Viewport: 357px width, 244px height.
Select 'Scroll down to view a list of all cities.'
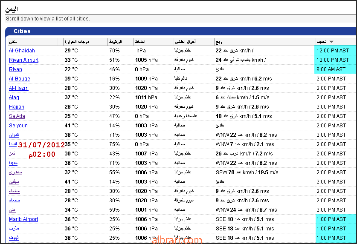click(48, 19)
